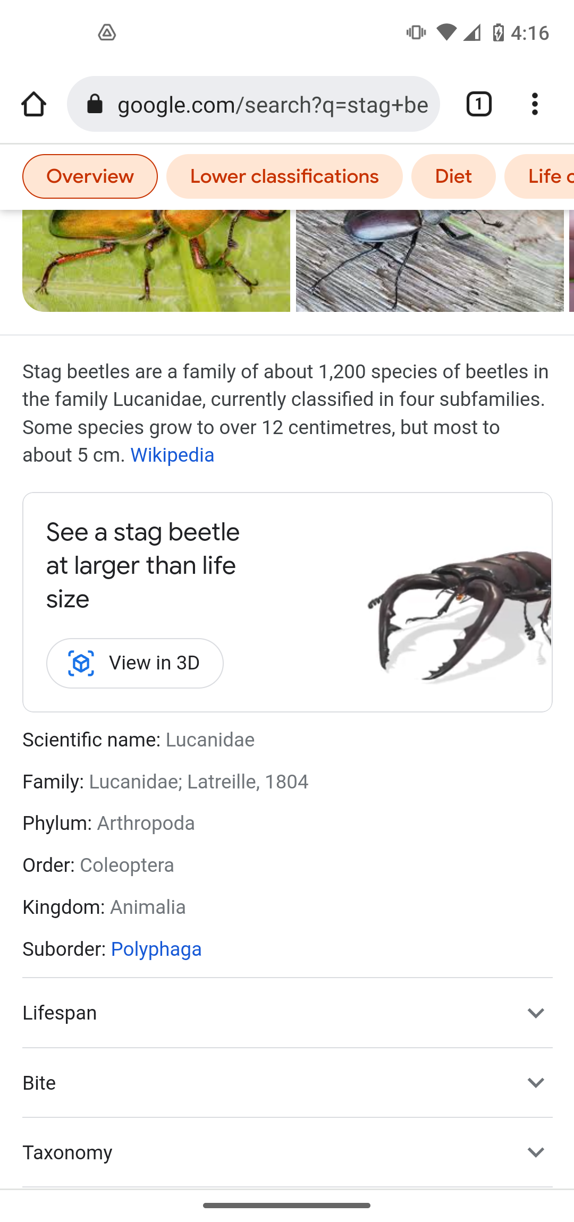
Task: Open the tab switcher icon showing 1
Action: coord(478,104)
